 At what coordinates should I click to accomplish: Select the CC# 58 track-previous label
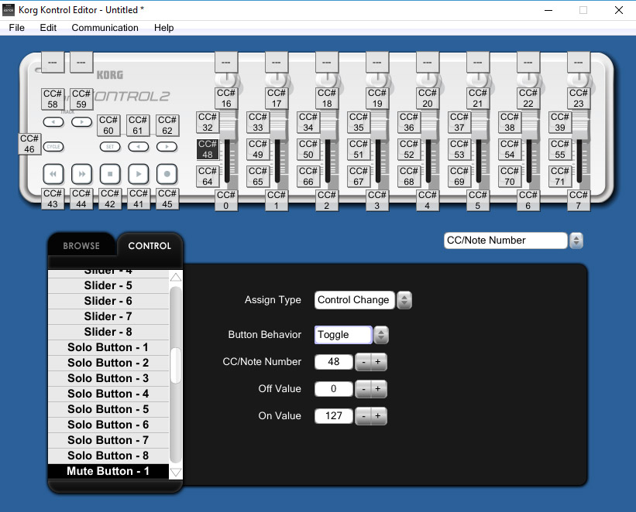[53, 99]
